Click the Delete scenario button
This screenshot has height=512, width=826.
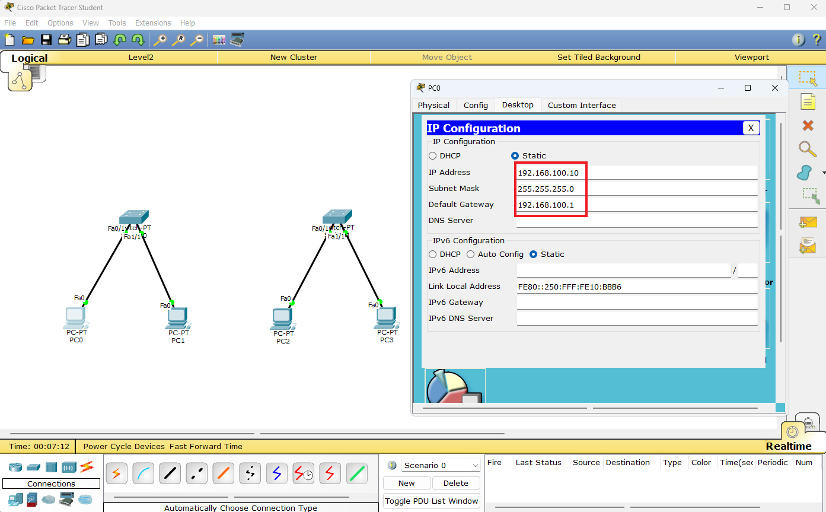pos(456,483)
